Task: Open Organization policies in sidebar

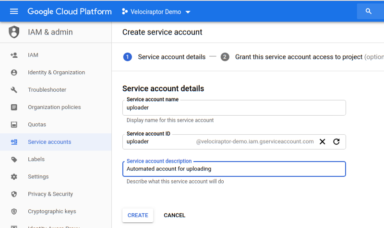Action: (x=54, y=107)
